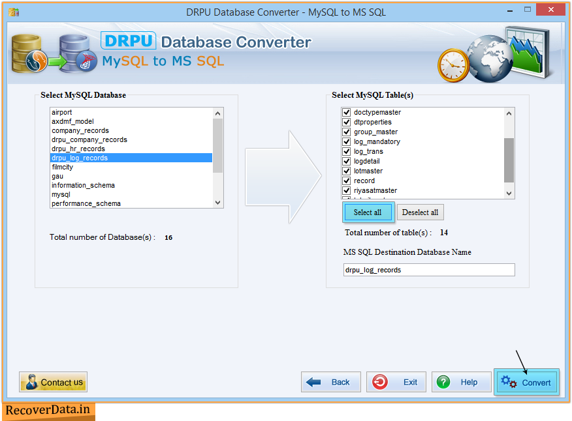This screenshot has height=421, width=572.
Task: Click the database list scroll up arrow
Action: tap(218, 113)
